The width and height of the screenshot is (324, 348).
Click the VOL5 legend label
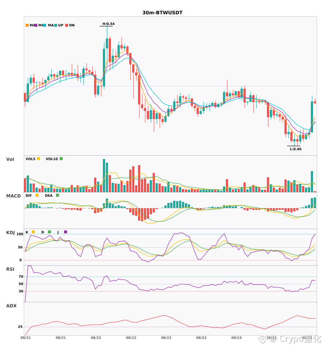[x=30, y=159]
